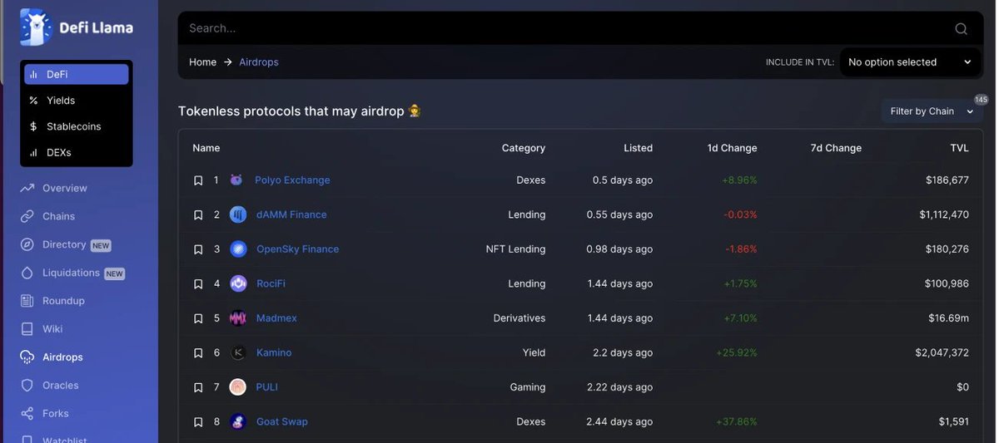This screenshot has width=999, height=443.
Task: Sort by TVL column header
Action: (x=960, y=148)
